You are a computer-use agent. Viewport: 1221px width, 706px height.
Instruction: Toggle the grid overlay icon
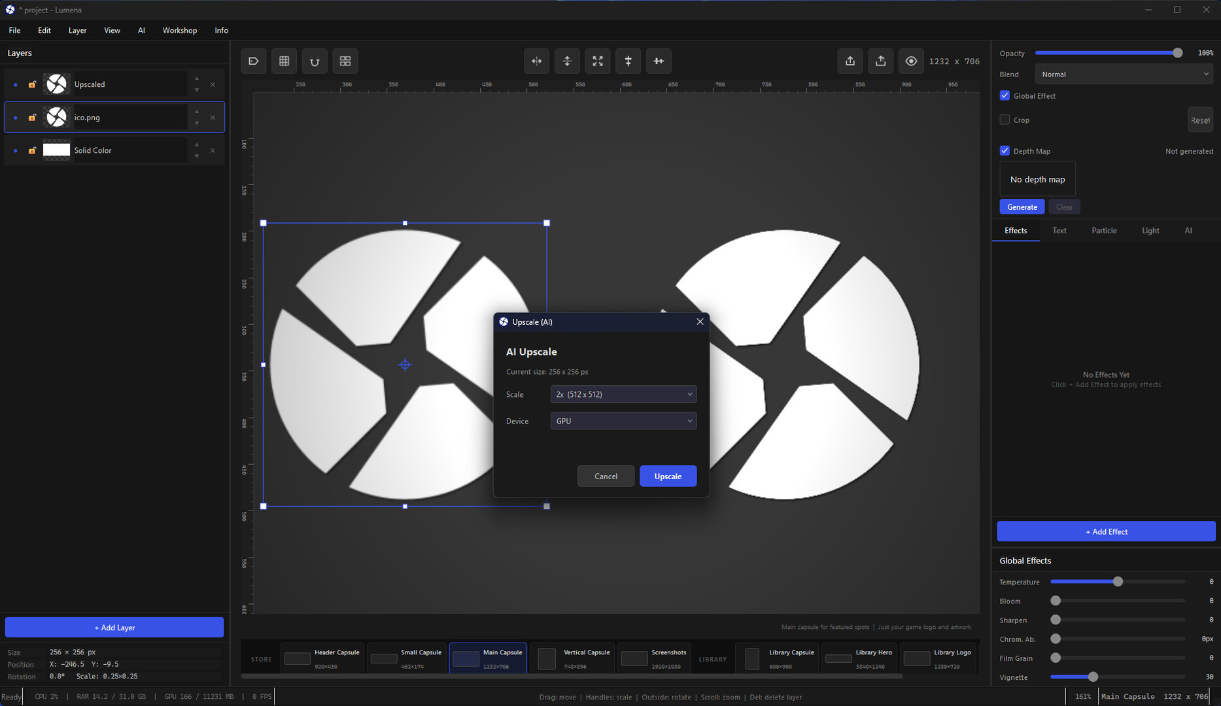284,61
